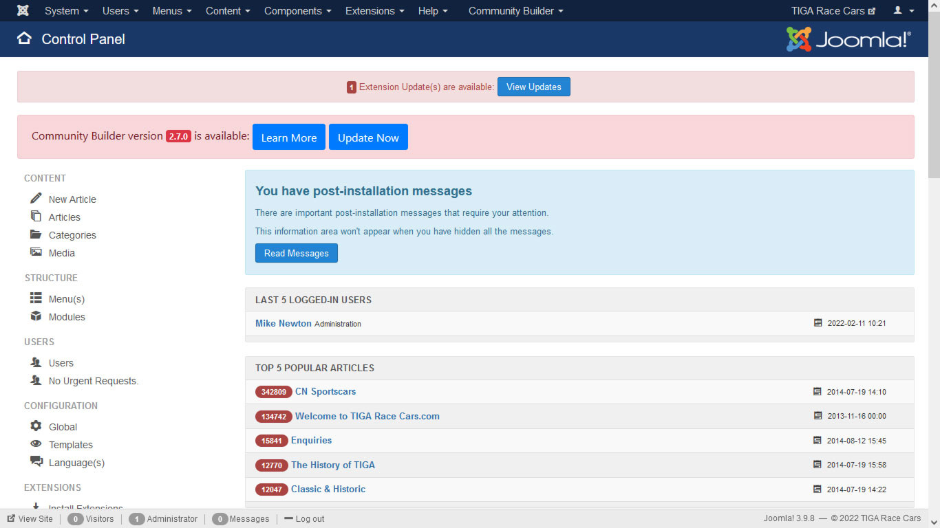940x528 pixels.
Task: Click the icon beside No Urgent Requests
Action: 36,380
